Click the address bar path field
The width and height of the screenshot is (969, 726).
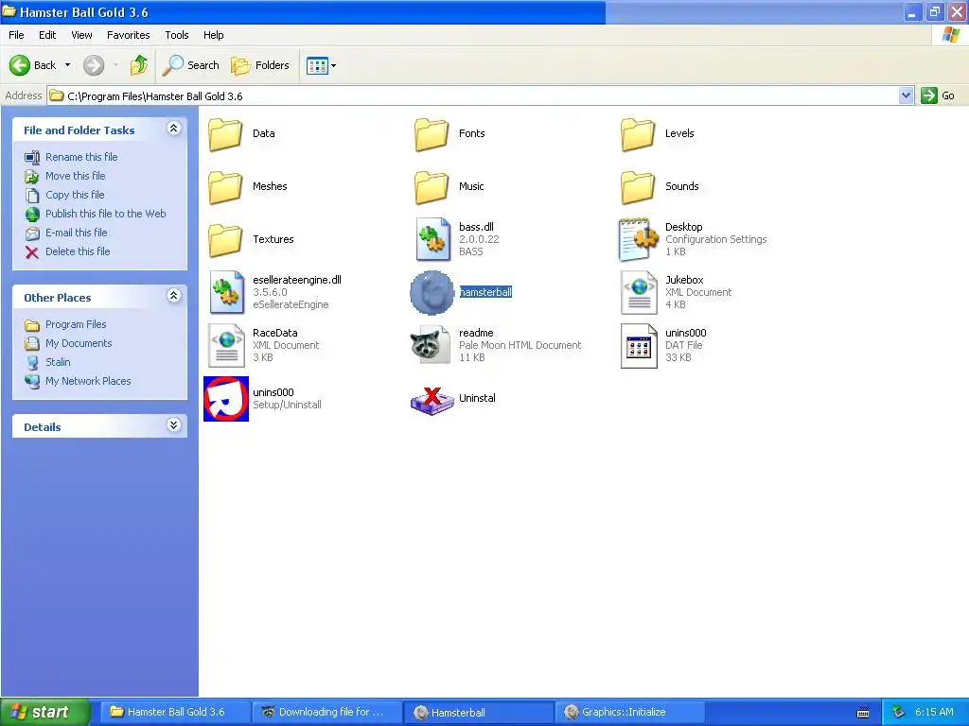pyautogui.click(x=473, y=95)
